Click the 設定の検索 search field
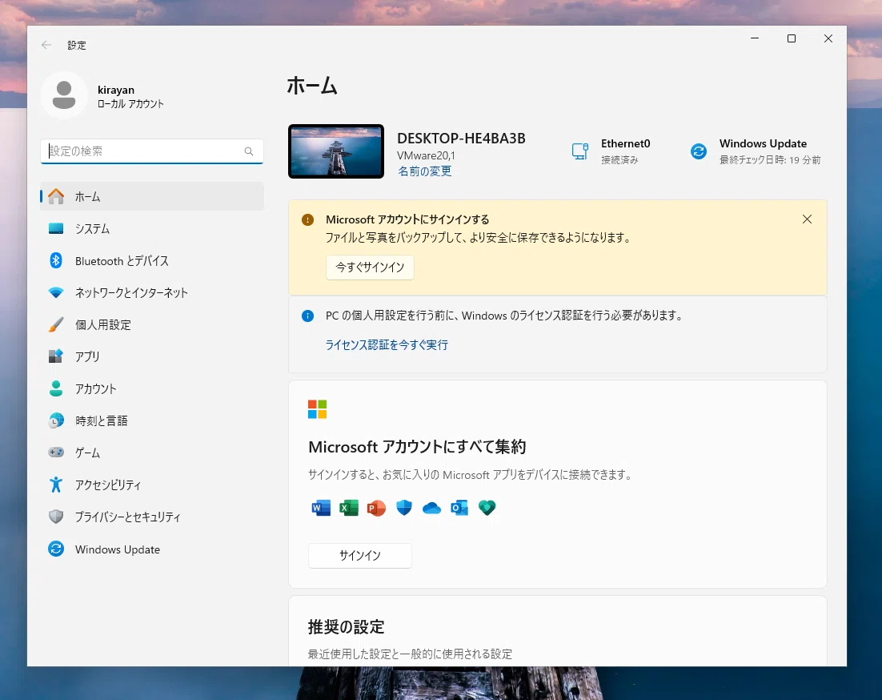This screenshot has height=700, width=882. coord(152,151)
